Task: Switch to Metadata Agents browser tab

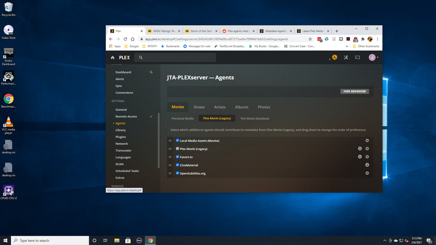Action: pos(276,31)
